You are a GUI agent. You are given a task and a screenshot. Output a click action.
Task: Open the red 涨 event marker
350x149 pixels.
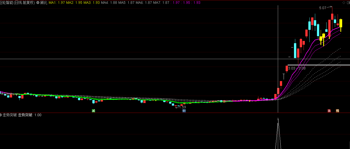pyautogui.click(x=329, y=111)
